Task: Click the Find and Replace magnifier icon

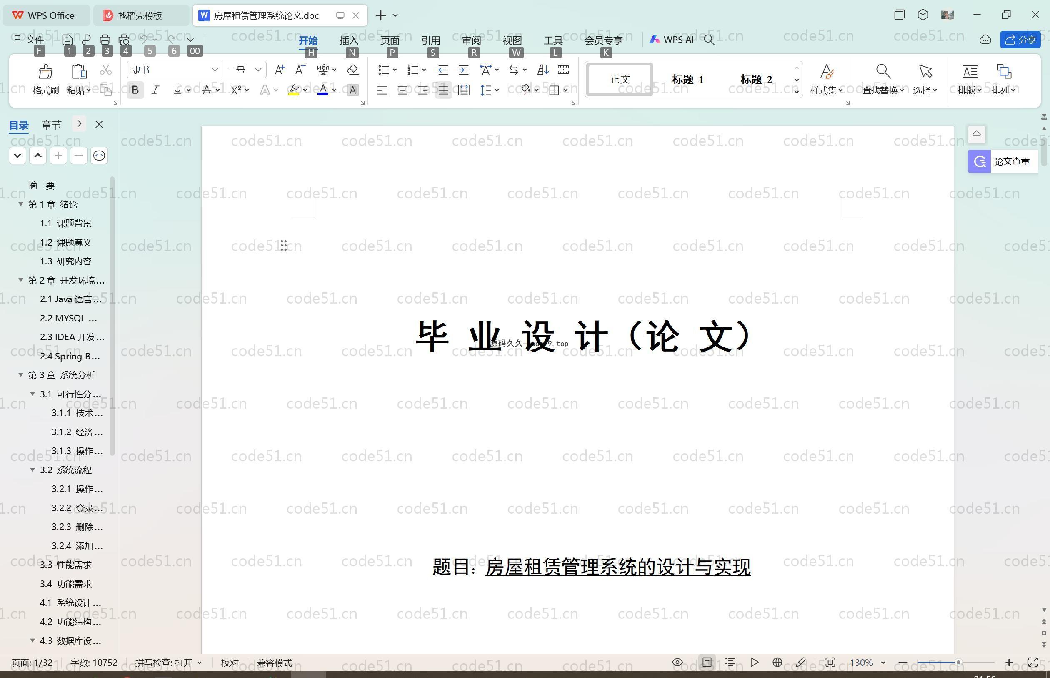Action: (883, 71)
